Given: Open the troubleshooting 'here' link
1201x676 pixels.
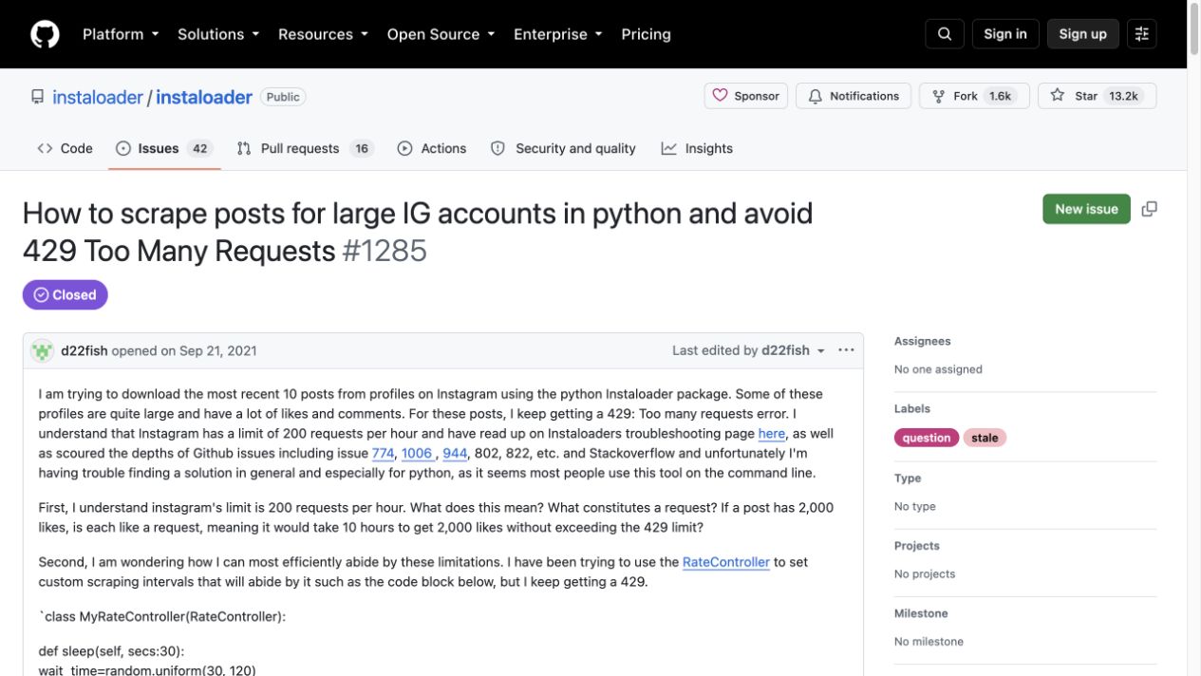Looking at the screenshot, I should (771, 433).
